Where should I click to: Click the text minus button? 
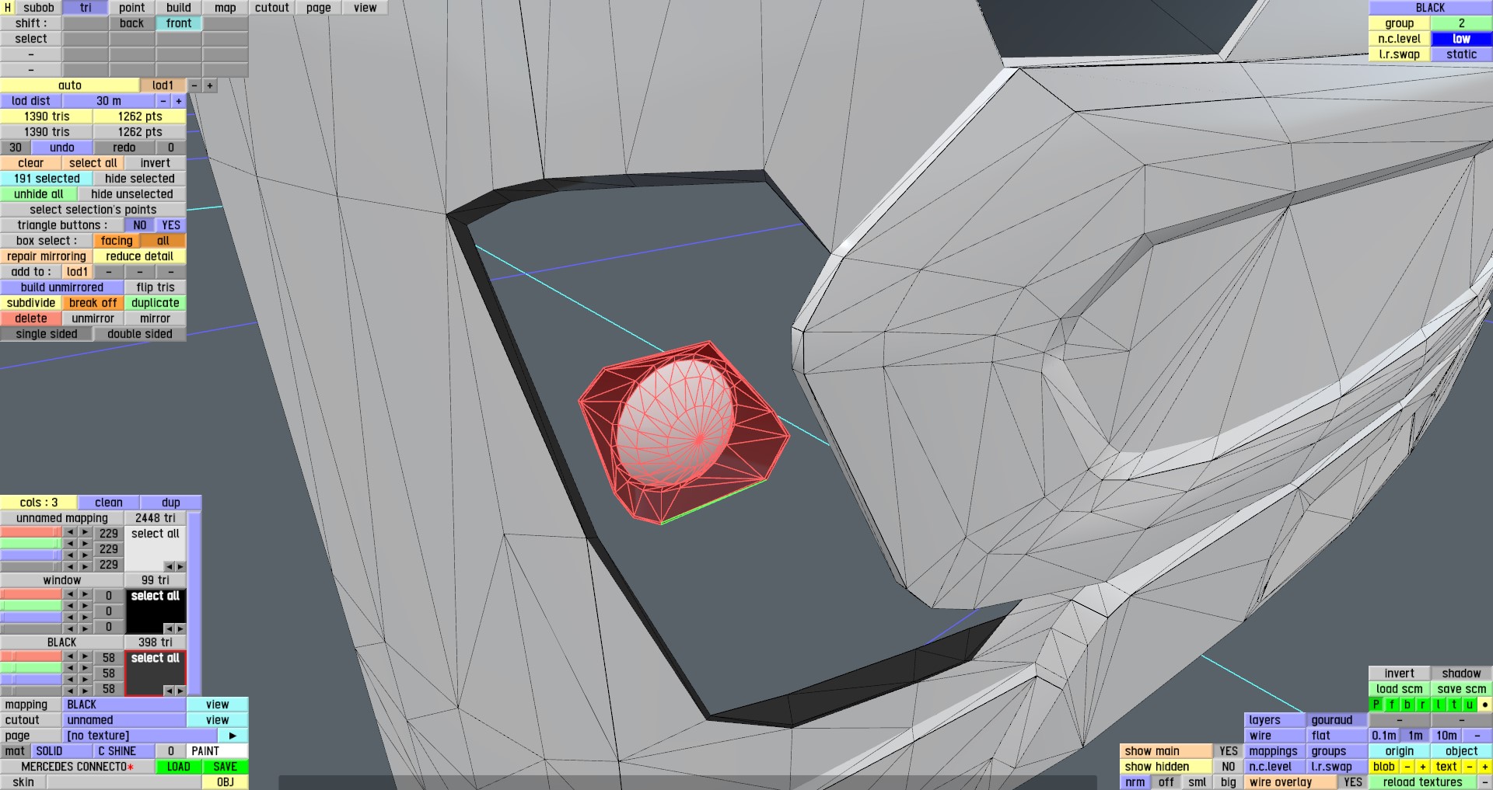[1470, 767]
